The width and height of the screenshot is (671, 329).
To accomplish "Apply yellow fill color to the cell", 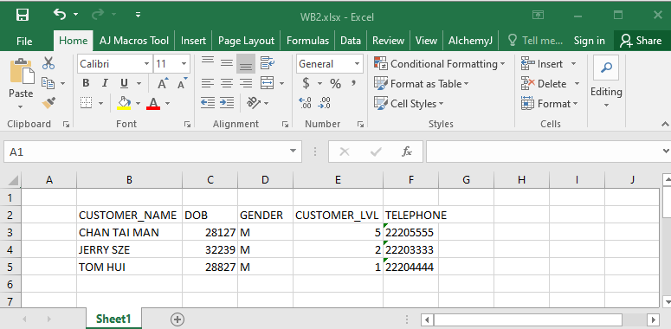I will pyautogui.click(x=124, y=103).
